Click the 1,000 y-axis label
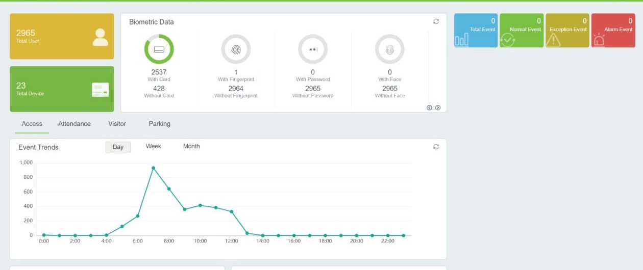Screen dimensions: 643x270 pos(26,163)
